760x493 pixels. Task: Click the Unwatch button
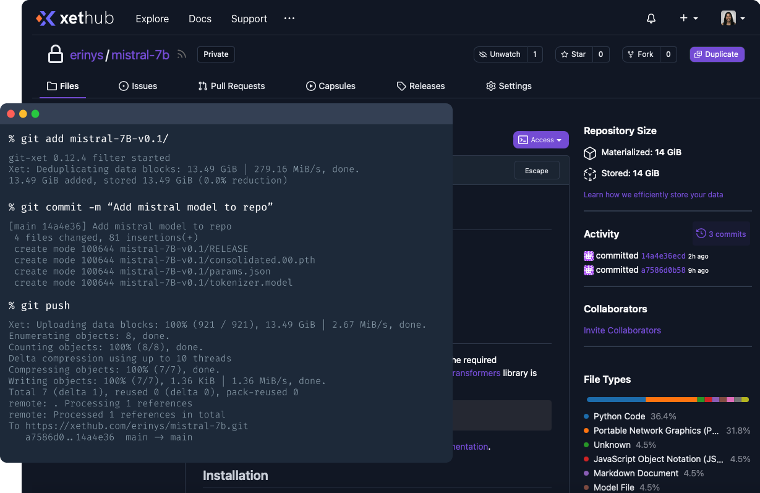(501, 54)
